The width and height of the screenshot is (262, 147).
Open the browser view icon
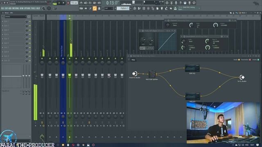pyautogui.click(x=153, y=8)
